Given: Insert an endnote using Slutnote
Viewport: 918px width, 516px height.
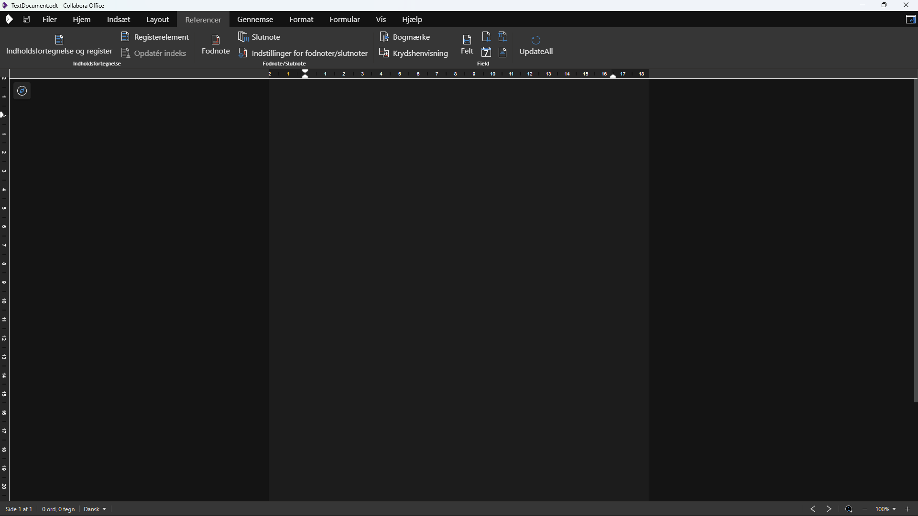Looking at the screenshot, I should tap(260, 37).
